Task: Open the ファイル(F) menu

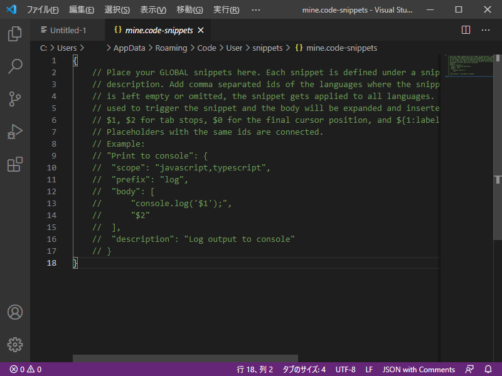Action: pyautogui.click(x=43, y=9)
